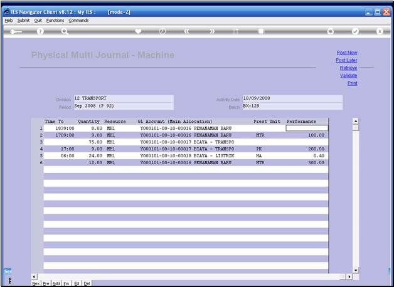Click row number 6 in the grid
This screenshot has width=394, height=287.
click(41, 162)
